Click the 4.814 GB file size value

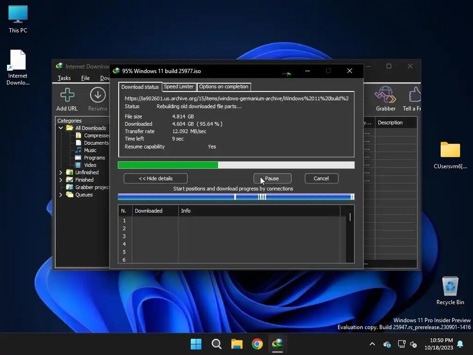coord(183,116)
